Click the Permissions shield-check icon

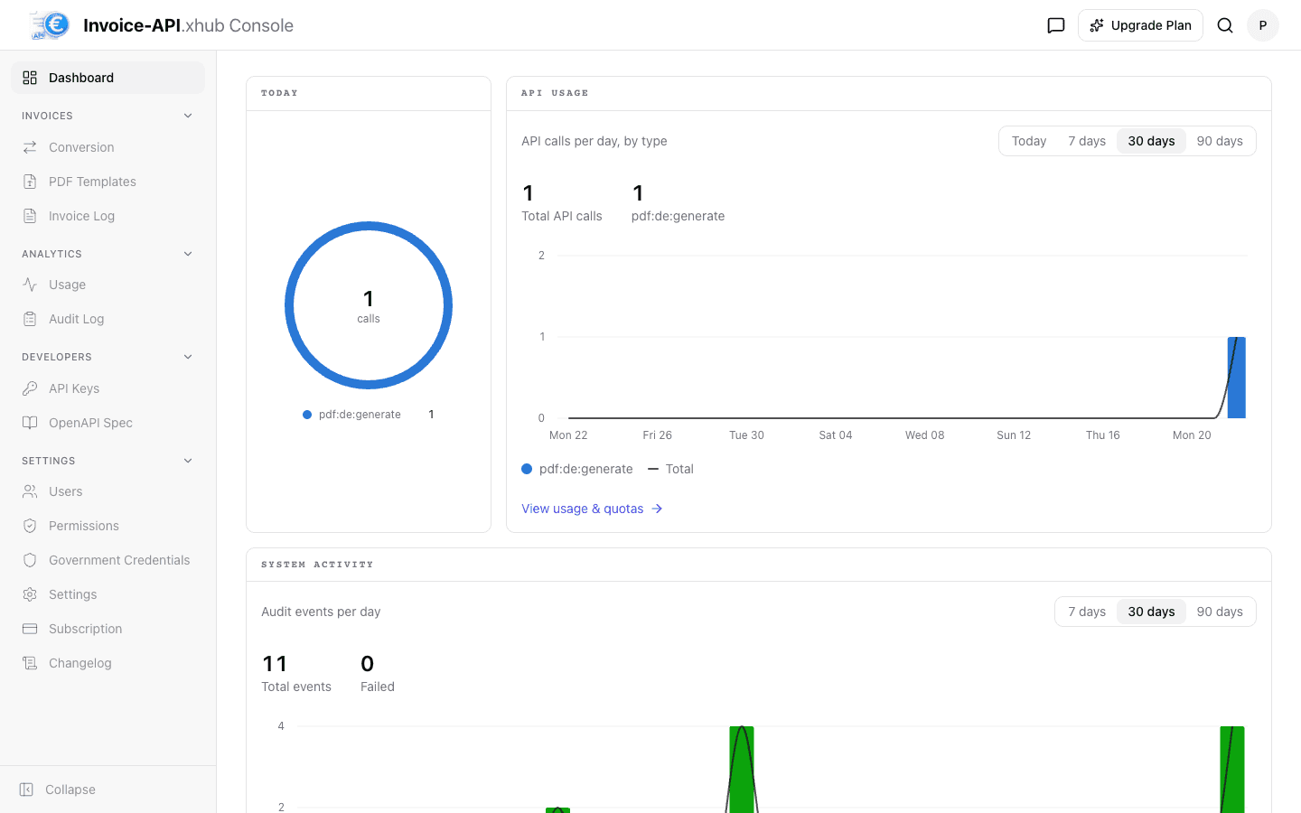30,526
